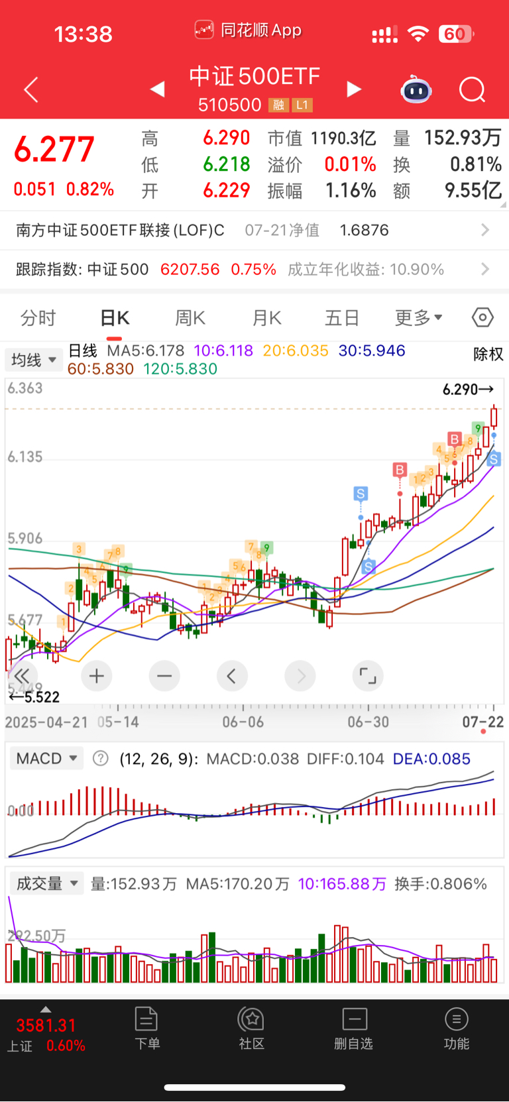The height and width of the screenshot is (1102, 509).
Task: Tap the back arrow in the header
Action: tap(31, 90)
